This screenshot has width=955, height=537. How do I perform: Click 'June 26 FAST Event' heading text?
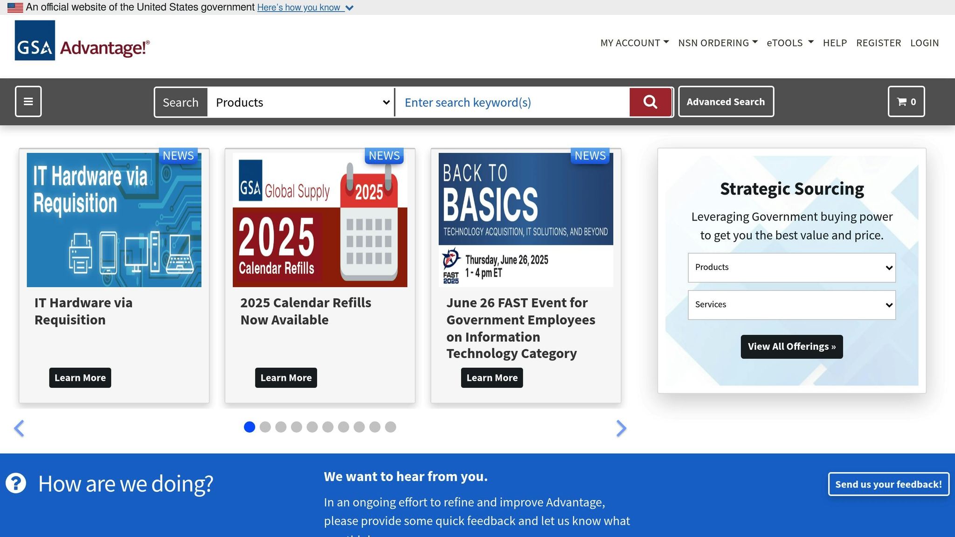[x=521, y=328]
